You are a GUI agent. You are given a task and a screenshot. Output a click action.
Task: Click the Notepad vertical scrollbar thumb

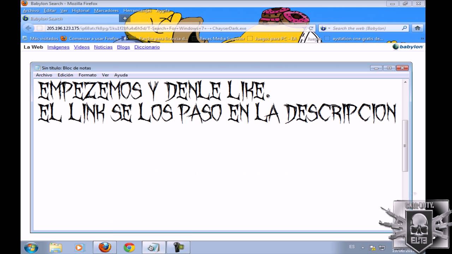point(405,146)
